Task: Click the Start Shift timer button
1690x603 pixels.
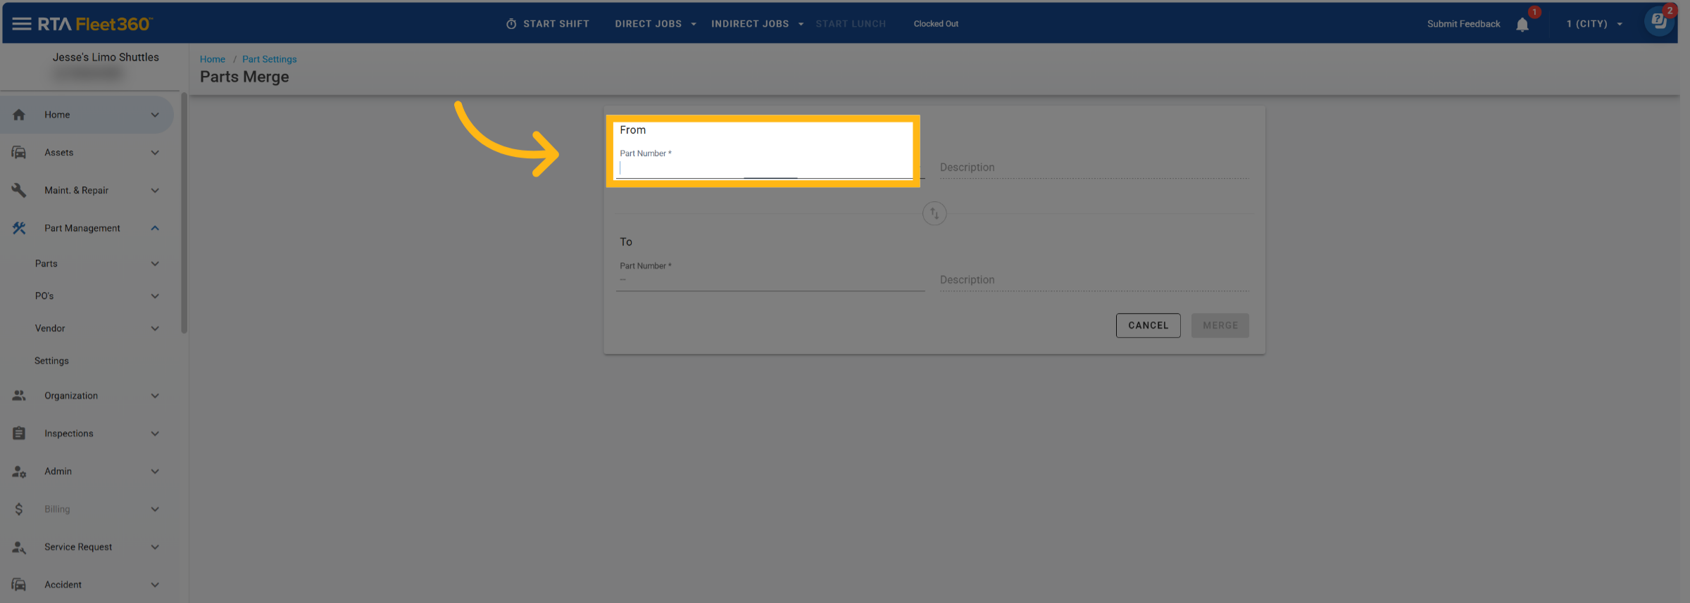Action: (x=547, y=24)
